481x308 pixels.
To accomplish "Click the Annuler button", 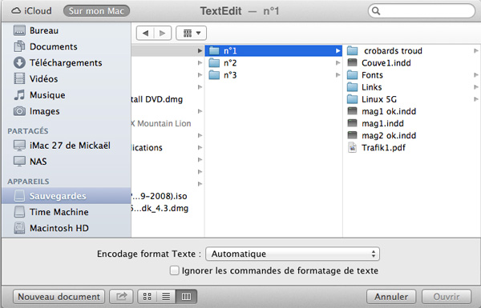I will tap(391, 297).
